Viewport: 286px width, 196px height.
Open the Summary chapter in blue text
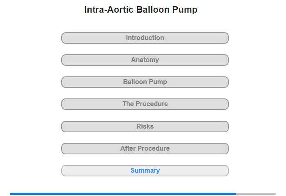click(145, 171)
